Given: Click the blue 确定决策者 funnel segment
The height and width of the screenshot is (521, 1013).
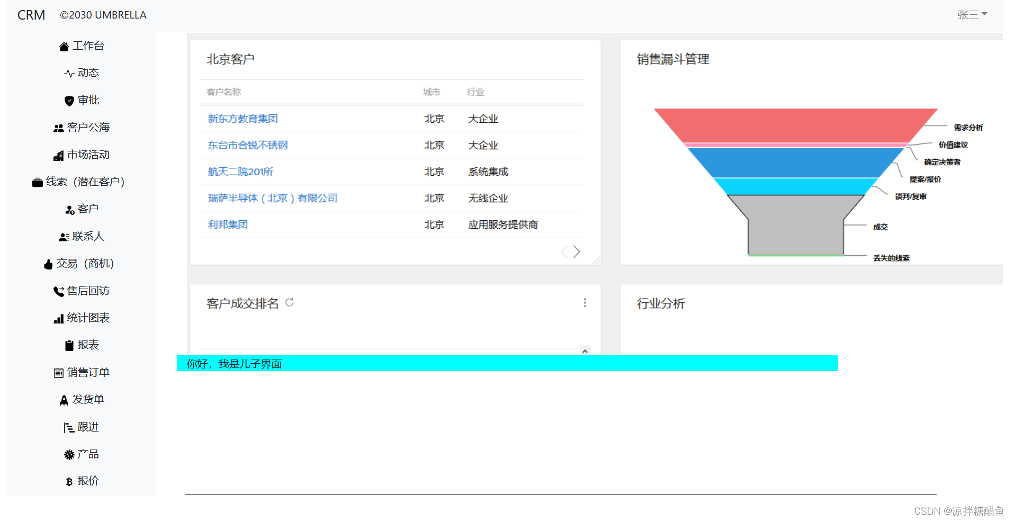Looking at the screenshot, I should click(x=795, y=163).
